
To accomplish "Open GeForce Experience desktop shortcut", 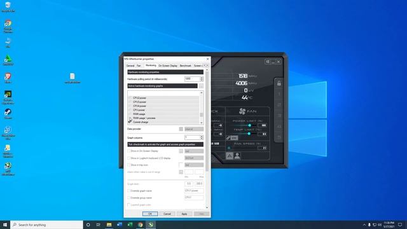I will [8, 97].
